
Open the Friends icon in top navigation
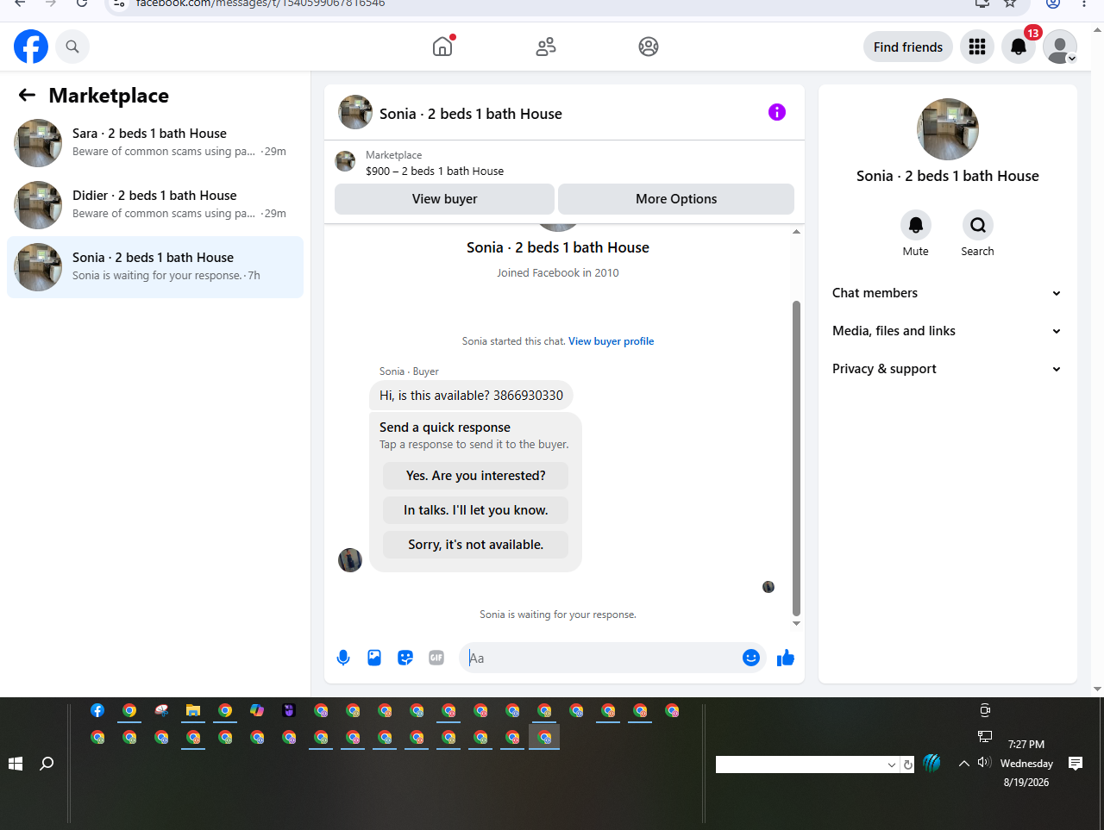(546, 47)
